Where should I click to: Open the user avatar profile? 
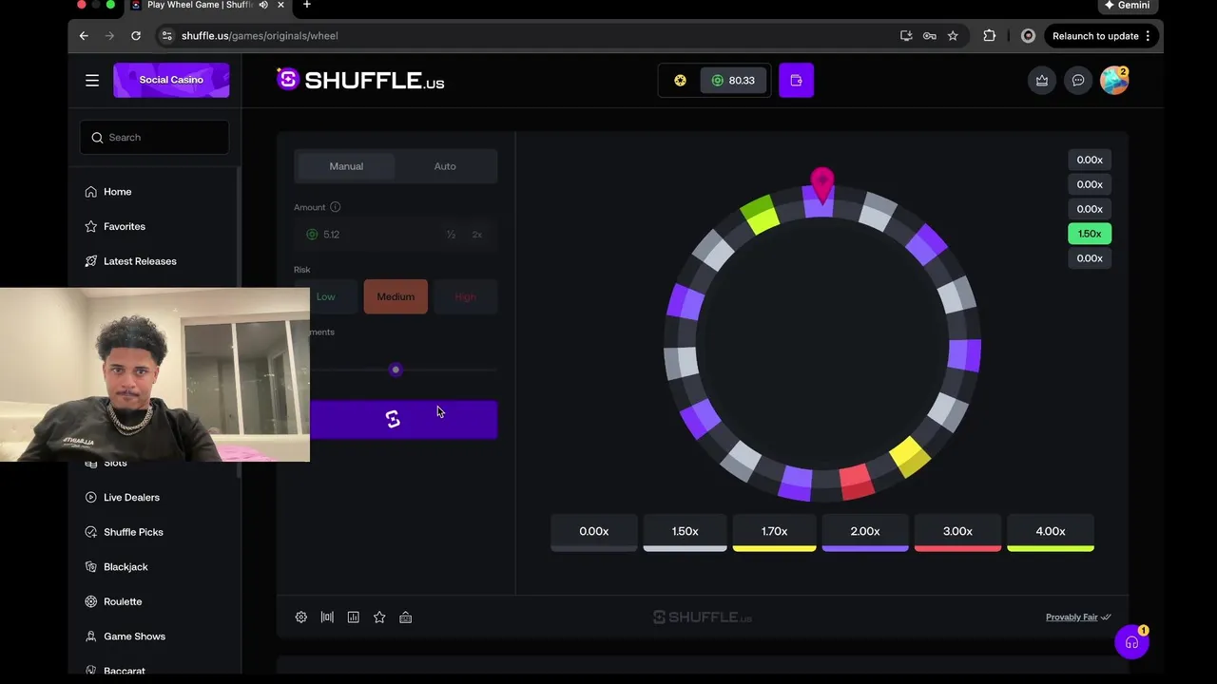coord(1114,81)
